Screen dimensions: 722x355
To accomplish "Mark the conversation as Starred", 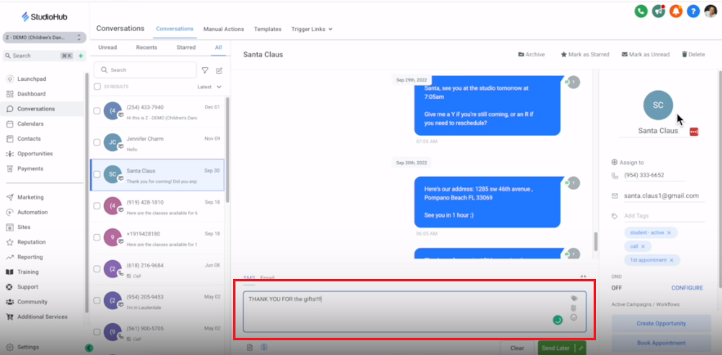I will click(585, 54).
